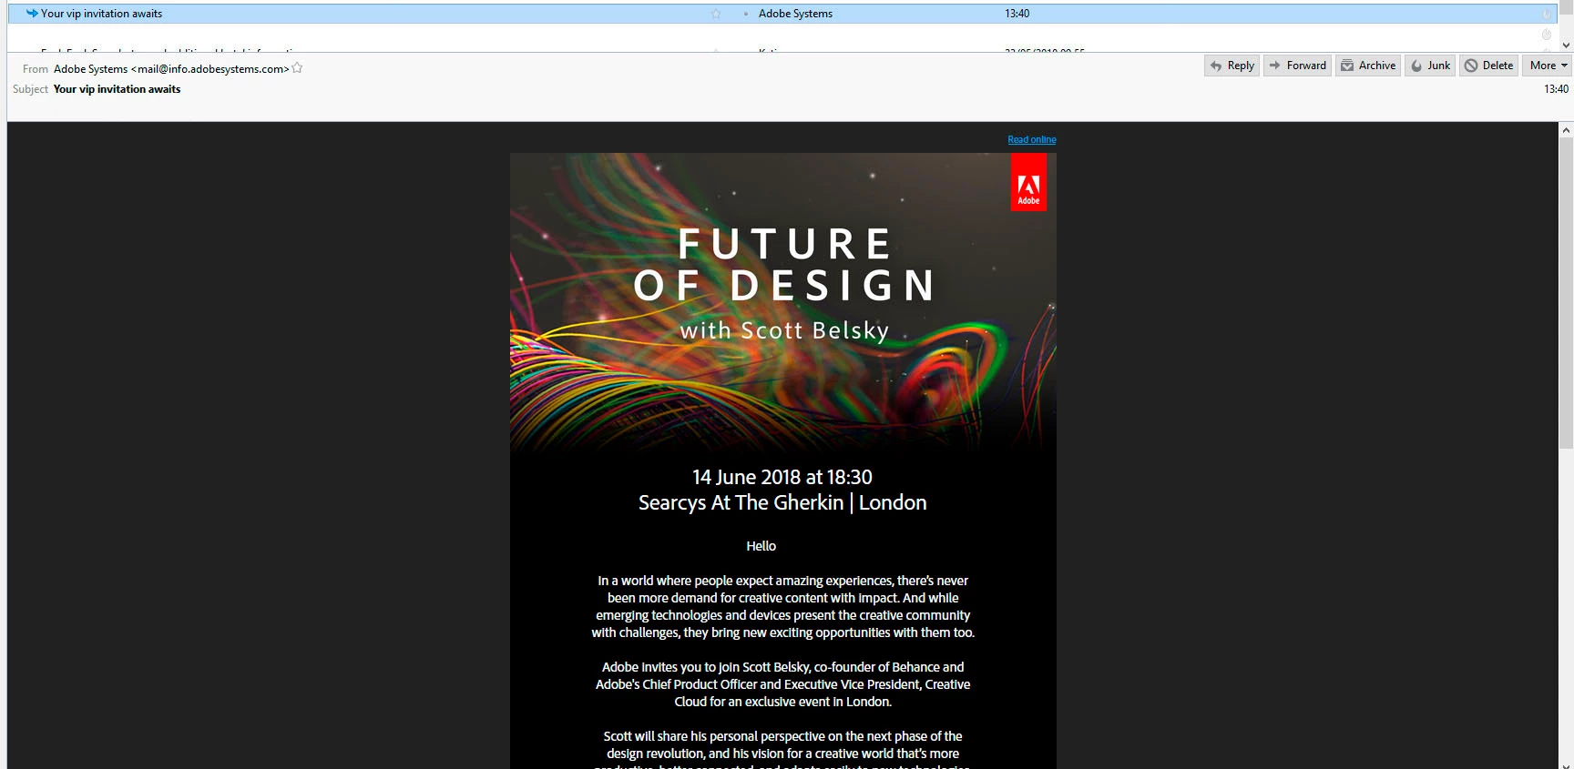The height and width of the screenshot is (769, 1574).
Task: Open the Read online link
Action: coord(1031,139)
